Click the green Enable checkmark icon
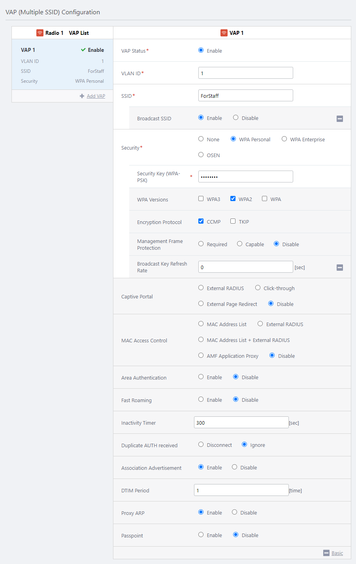Image resolution: width=356 pixels, height=564 pixels. coord(83,50)
